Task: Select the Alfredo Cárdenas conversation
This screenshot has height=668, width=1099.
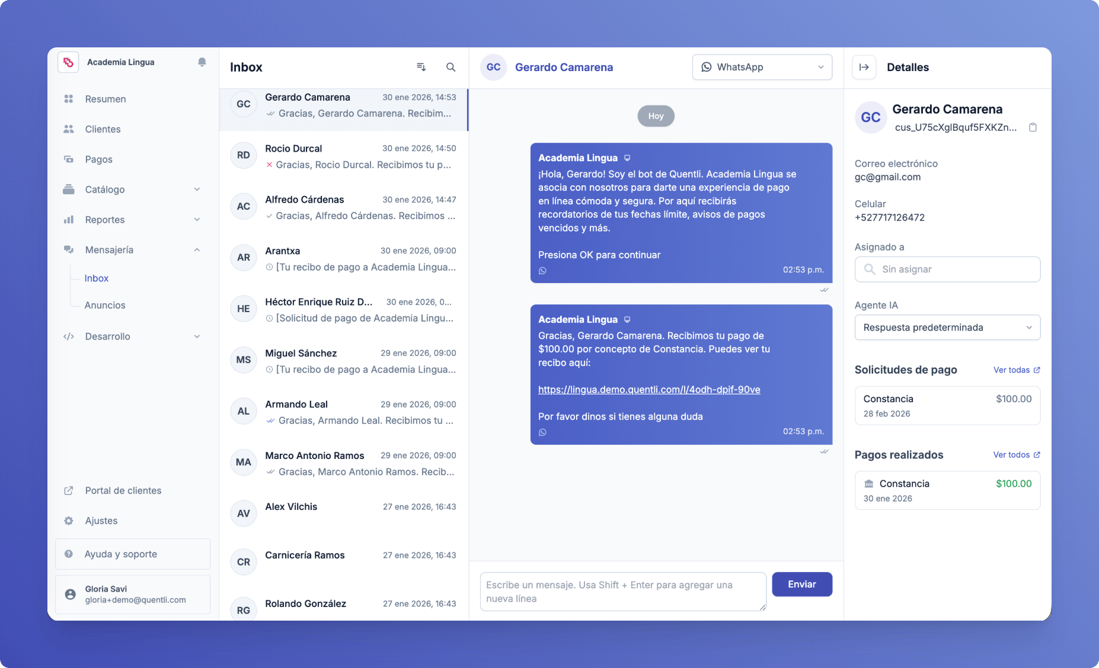Action: click(344, 207)
